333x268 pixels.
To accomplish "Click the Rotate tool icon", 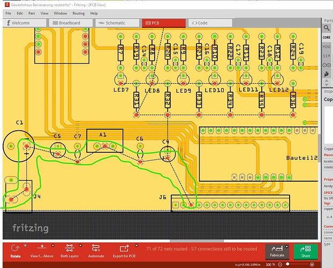I will click(16, 248).
